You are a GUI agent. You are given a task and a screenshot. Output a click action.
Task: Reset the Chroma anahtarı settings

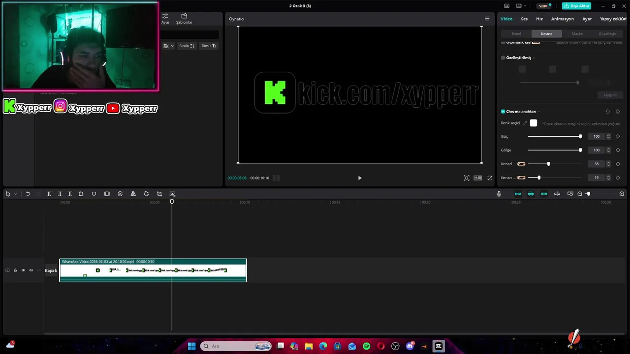click(x=607, y=112)
